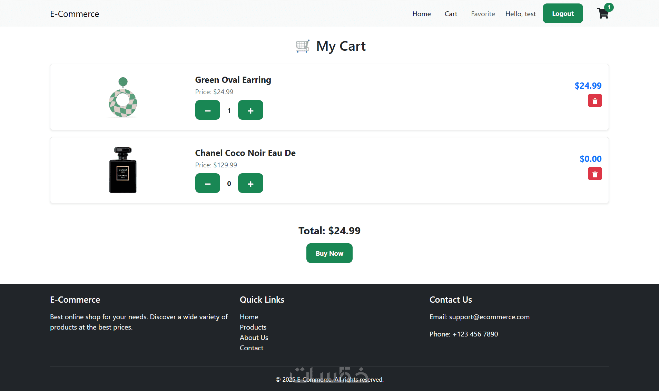Open footer Contact quick link

click(x=252, y=348)
